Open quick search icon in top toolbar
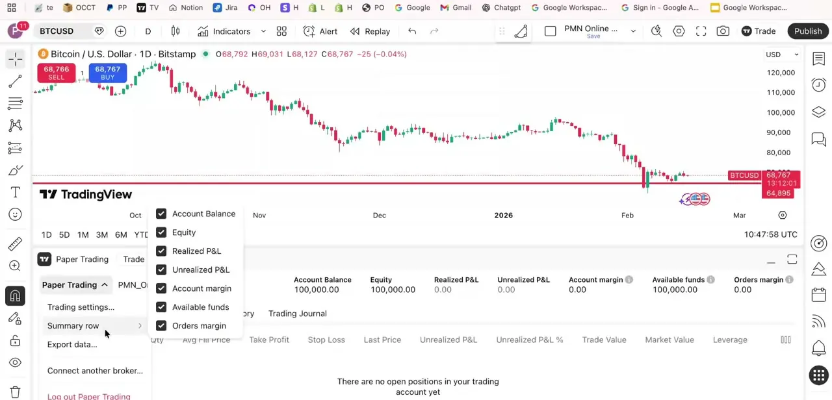 click(656, 31)
